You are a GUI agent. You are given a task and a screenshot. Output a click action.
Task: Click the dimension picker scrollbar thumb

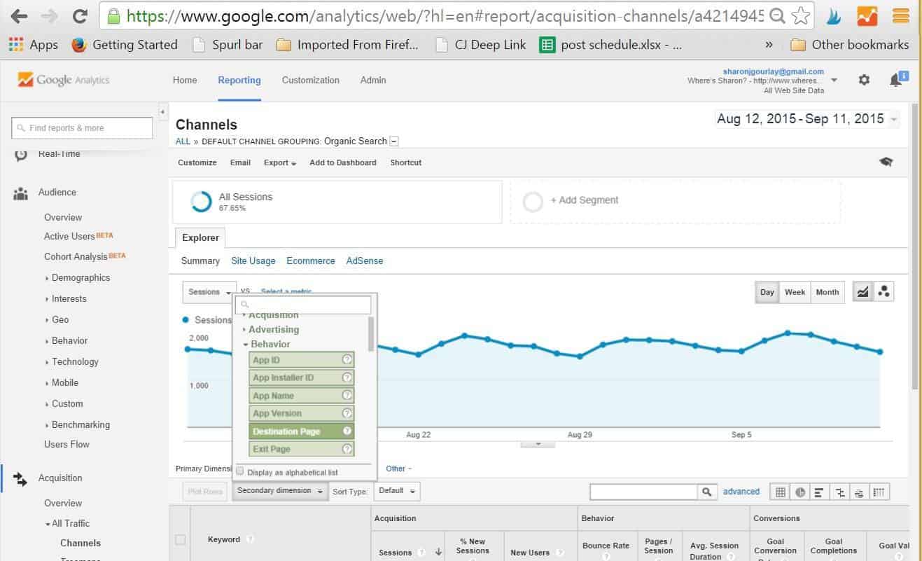[371, 333]
